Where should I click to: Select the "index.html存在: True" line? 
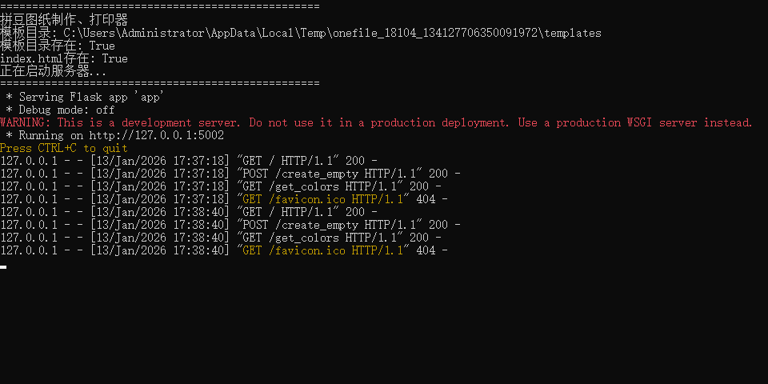point(64,58)
